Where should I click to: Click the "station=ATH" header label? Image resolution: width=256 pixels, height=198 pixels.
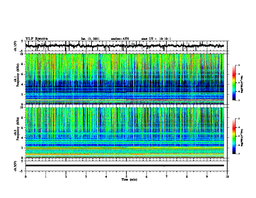(x=120, y=39)
